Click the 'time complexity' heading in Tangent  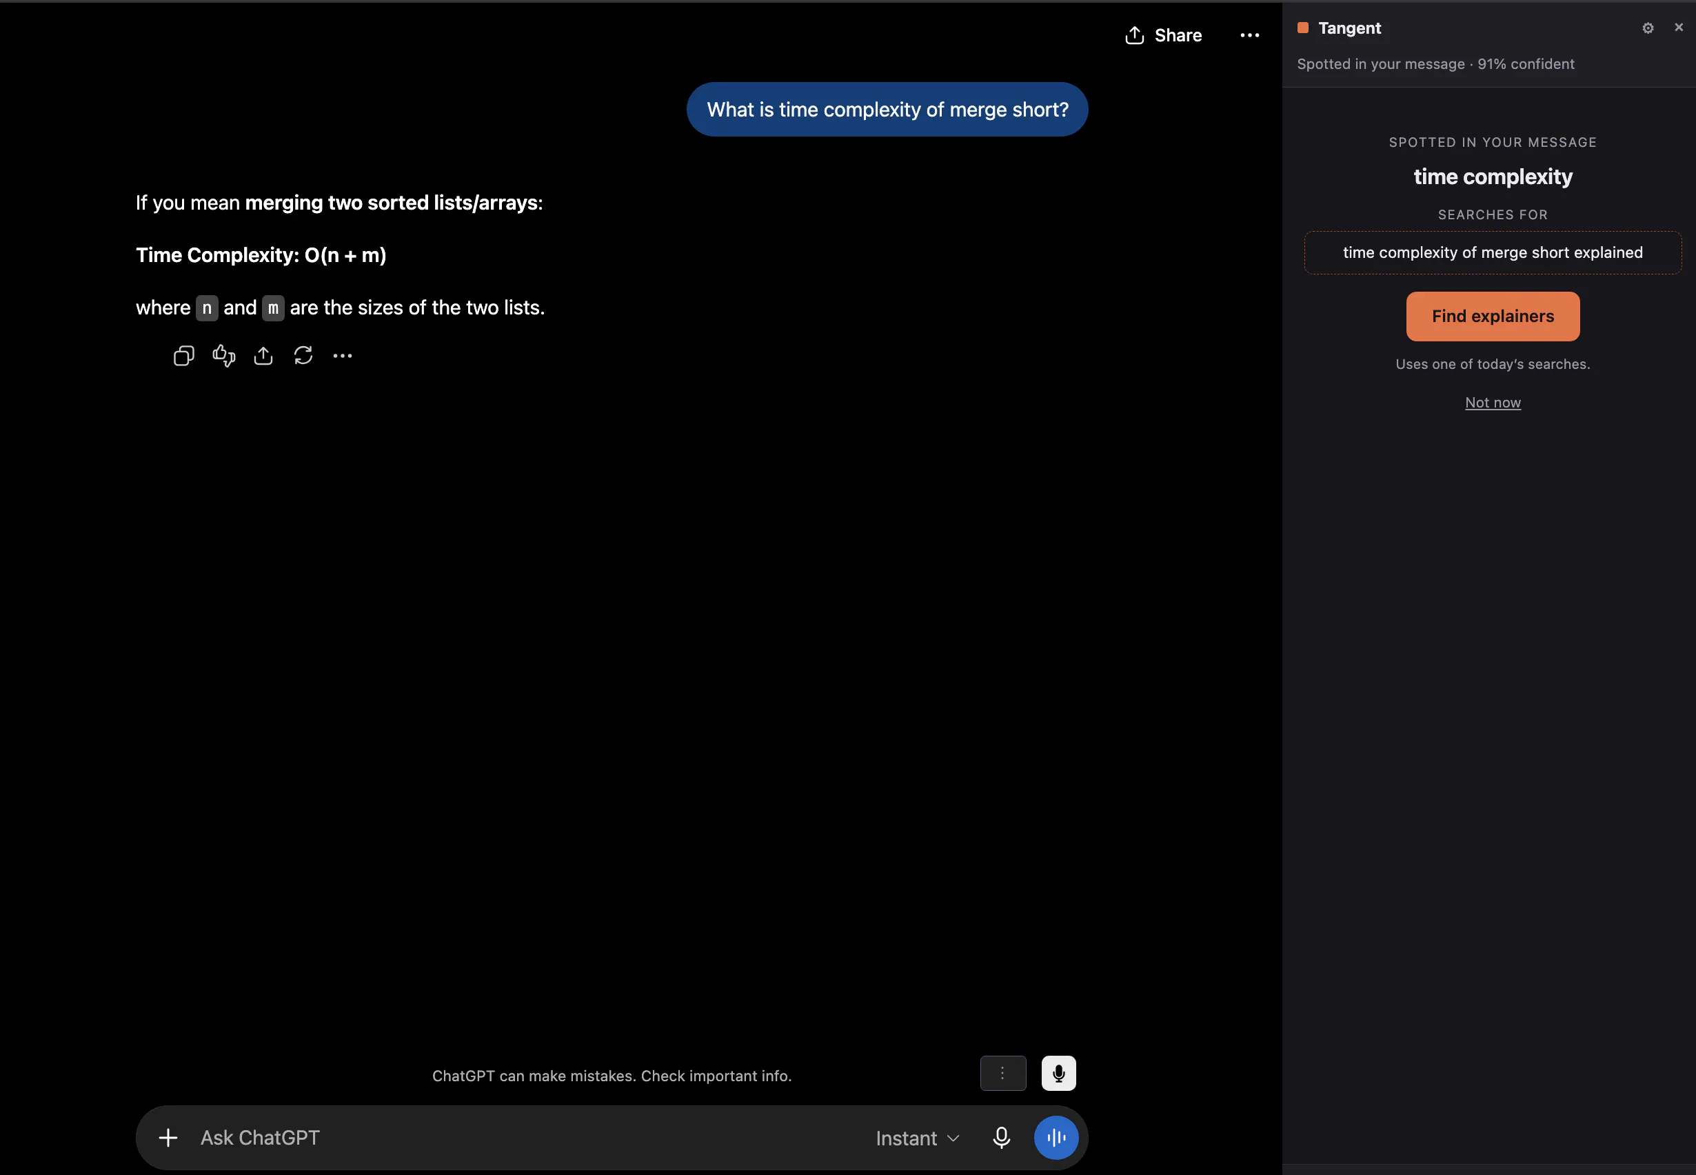1493,177
